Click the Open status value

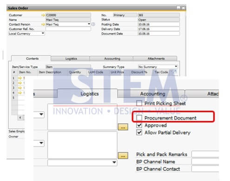158,20
